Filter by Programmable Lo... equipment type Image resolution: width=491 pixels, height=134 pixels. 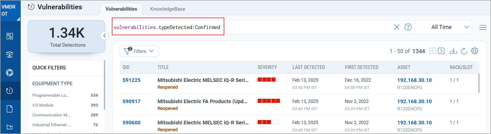65,95
